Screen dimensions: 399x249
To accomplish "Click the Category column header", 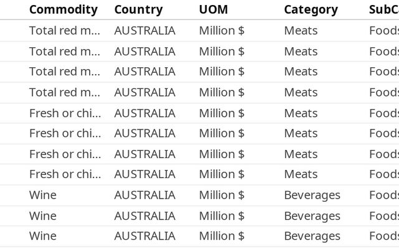I will 311,10.
